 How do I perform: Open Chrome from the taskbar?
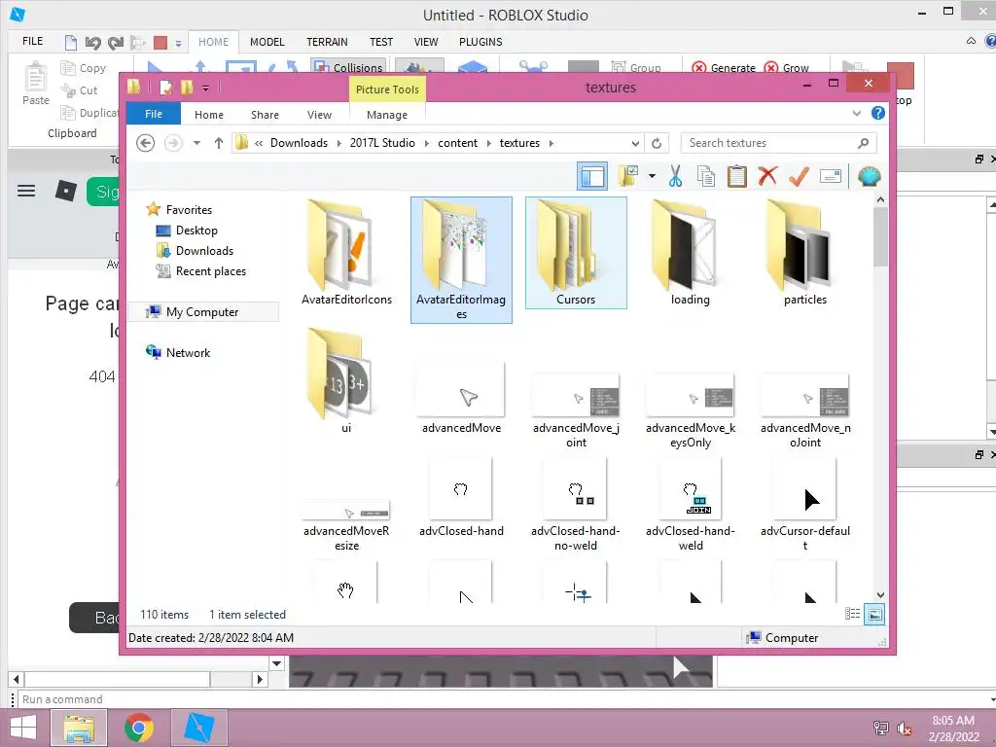(139, 728)
